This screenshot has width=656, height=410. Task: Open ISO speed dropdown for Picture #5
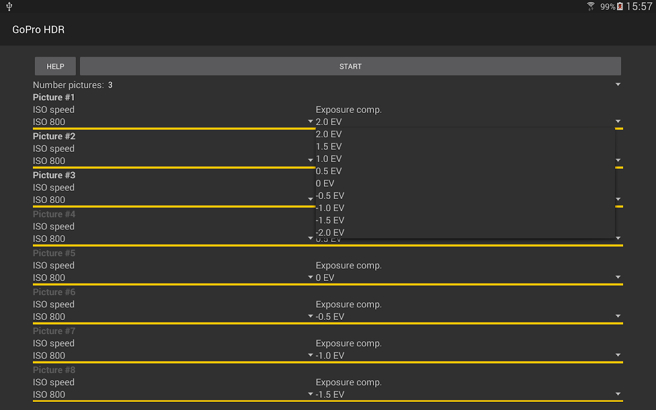173,278
